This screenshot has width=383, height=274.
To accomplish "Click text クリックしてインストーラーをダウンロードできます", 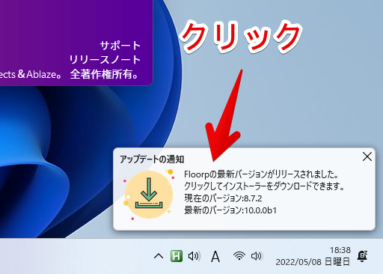I will (x=264, y=186).
